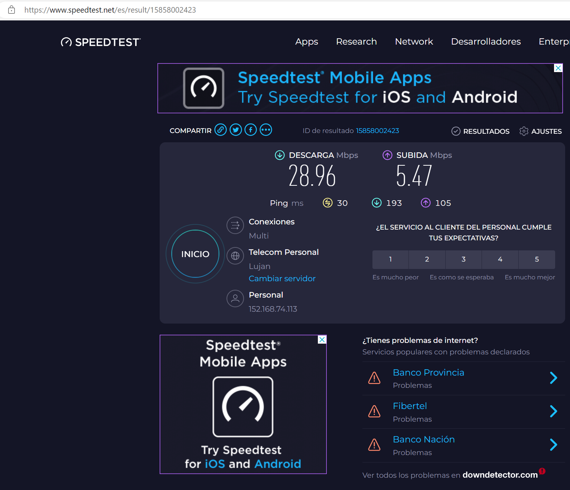This screenshot has height=490, width=570.
Task: Open Banco Nación chevron arrow
Action: coord(553,445)
